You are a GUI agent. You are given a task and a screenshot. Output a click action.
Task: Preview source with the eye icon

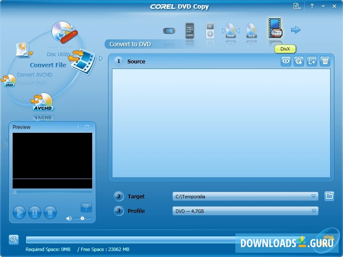[286, 61]
